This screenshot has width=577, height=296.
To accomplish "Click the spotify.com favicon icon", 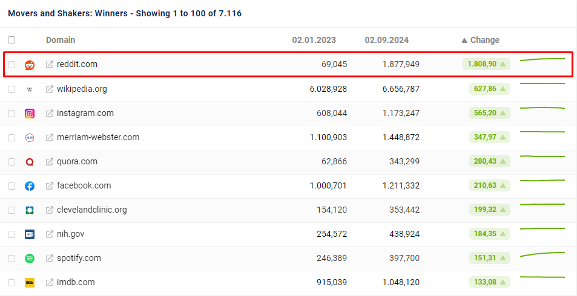I will 30,259.
